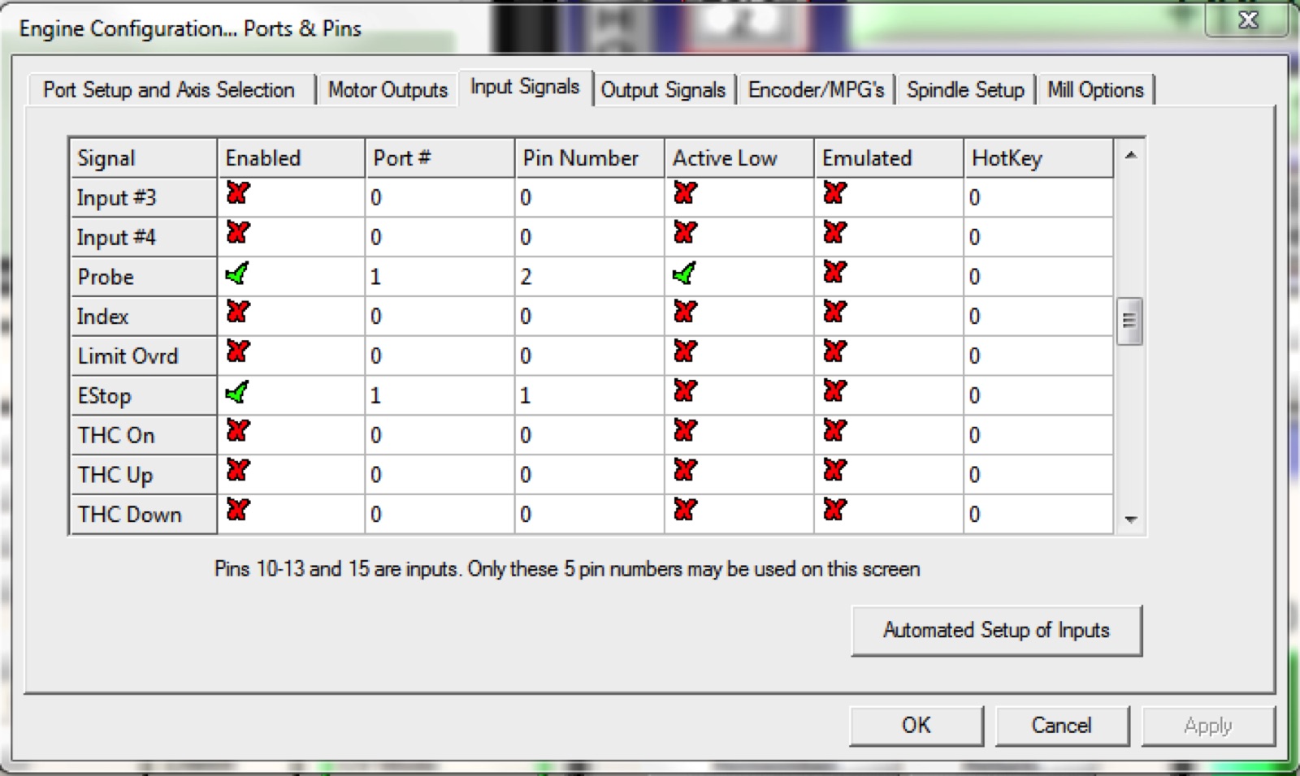The height and width of the screenshot is (776, 1300).
Task: Click the signal list scrollbar thumb
Action: tap(1129, 321)
